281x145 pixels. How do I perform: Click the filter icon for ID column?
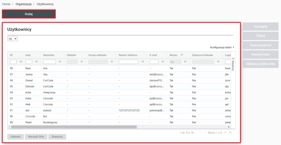(21, 62)
